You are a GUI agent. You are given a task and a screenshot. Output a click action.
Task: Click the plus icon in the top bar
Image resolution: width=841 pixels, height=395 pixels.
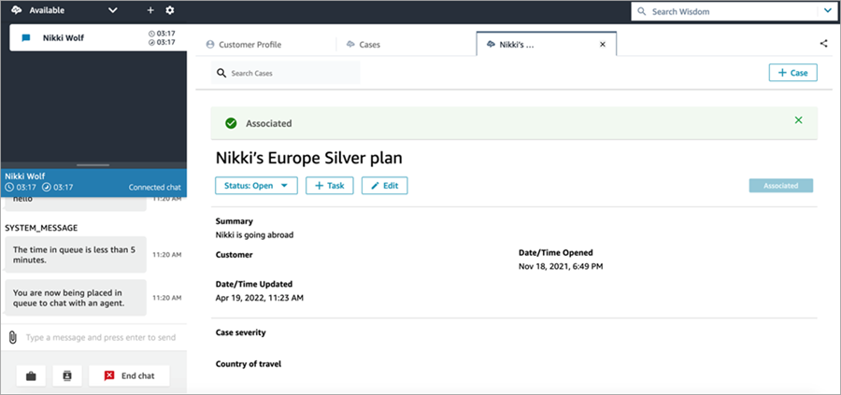(150, 10)
